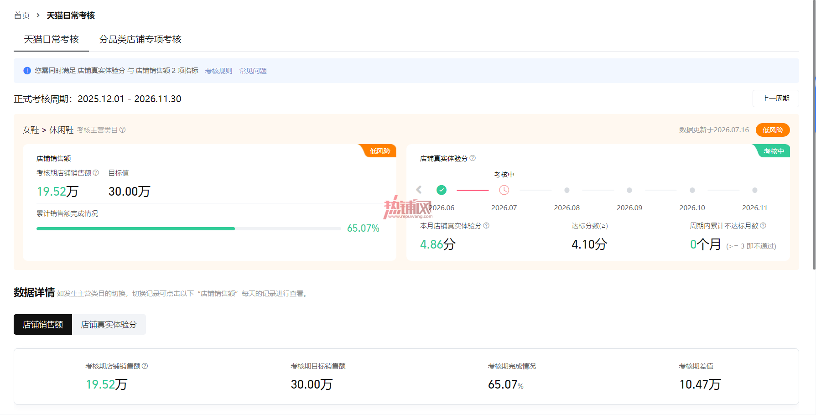
Task: Click the 19.52万 value in sales card
Action: click(57, 192)
